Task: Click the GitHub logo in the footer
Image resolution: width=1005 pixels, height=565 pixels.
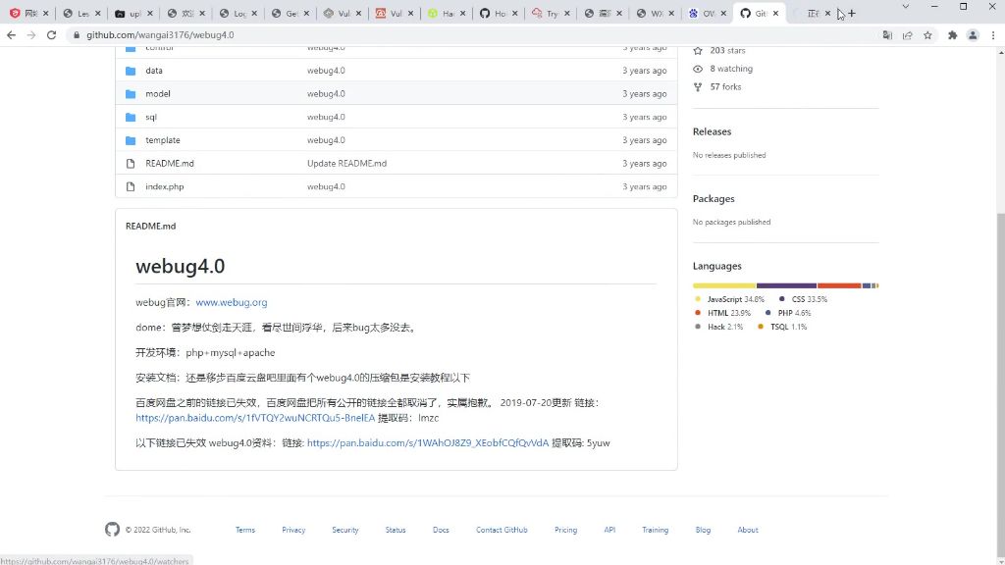Action: pyautogui.click(x=112, y=529)
